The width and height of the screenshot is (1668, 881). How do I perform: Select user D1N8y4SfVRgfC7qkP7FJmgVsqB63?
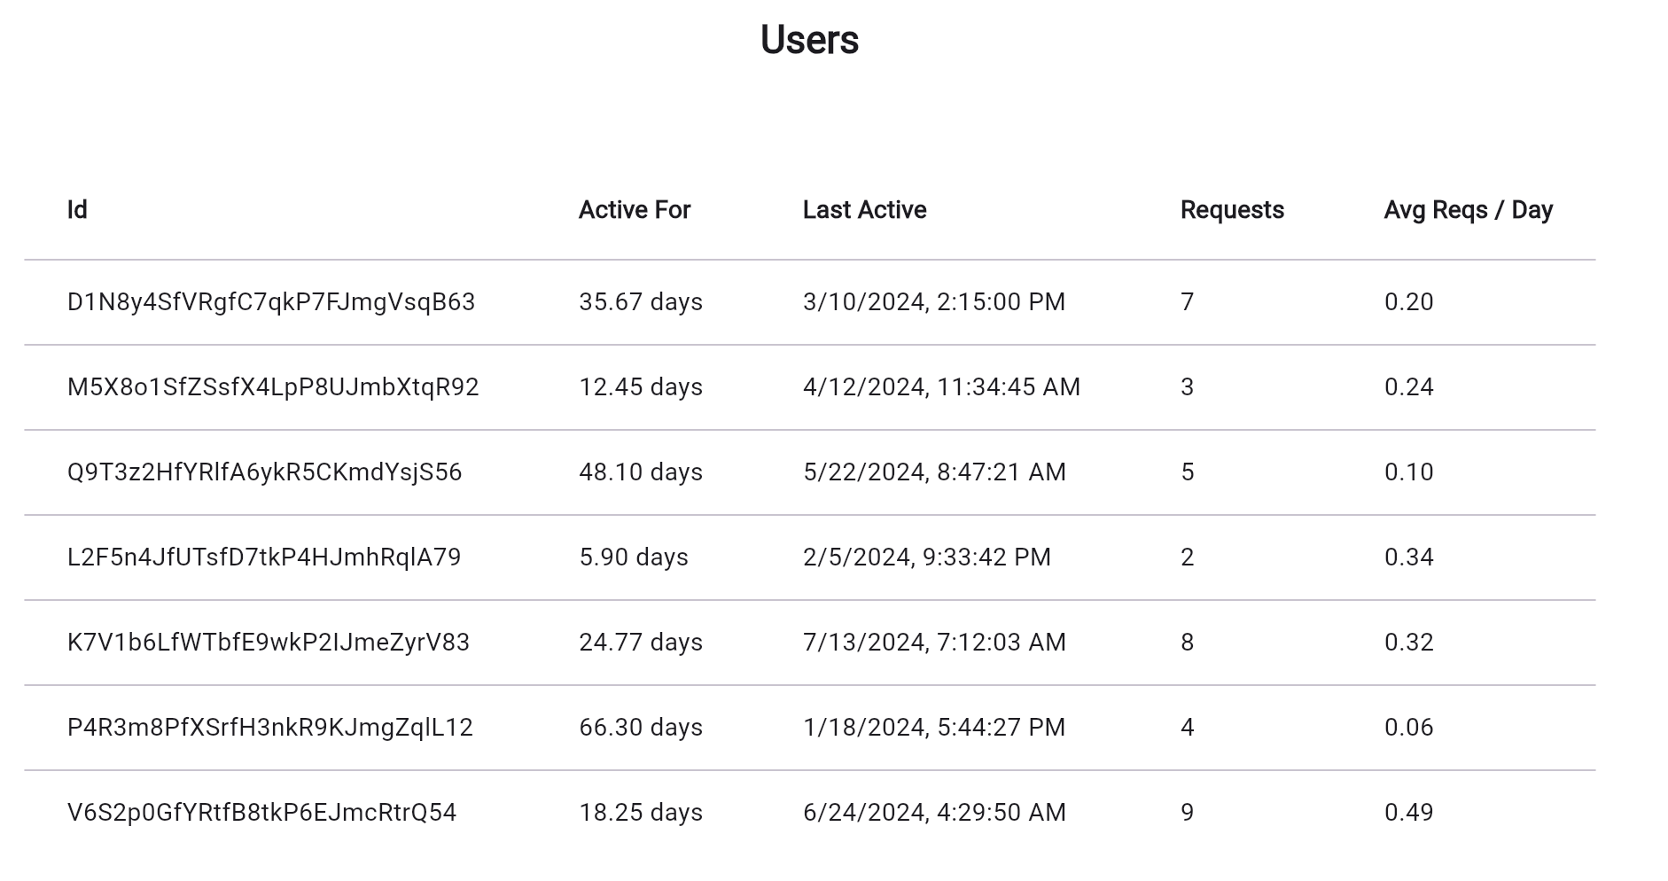point(271,302)
